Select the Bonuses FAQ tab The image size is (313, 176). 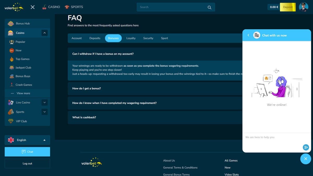(x=113, y=38)
